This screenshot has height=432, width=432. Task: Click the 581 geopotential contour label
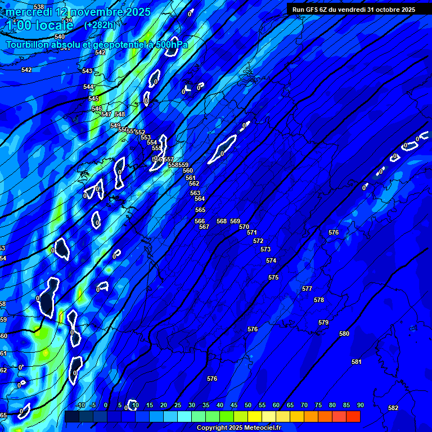(356, 362)
